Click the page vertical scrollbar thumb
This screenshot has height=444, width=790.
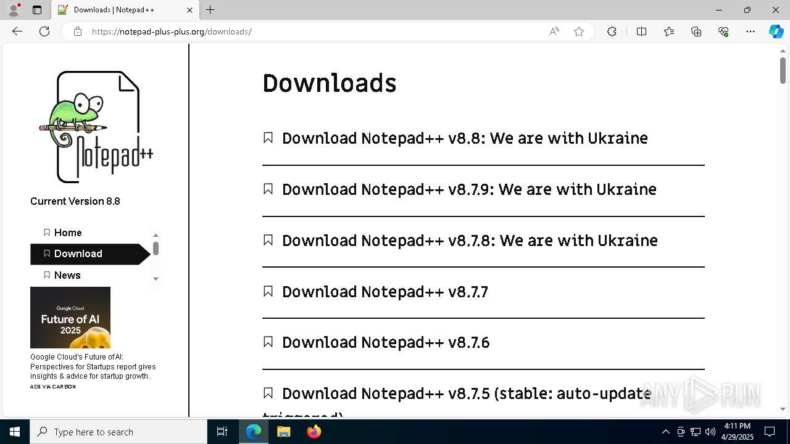783,70
